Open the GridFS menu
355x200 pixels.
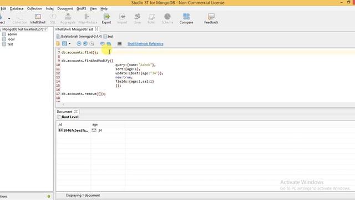(82, 9)
